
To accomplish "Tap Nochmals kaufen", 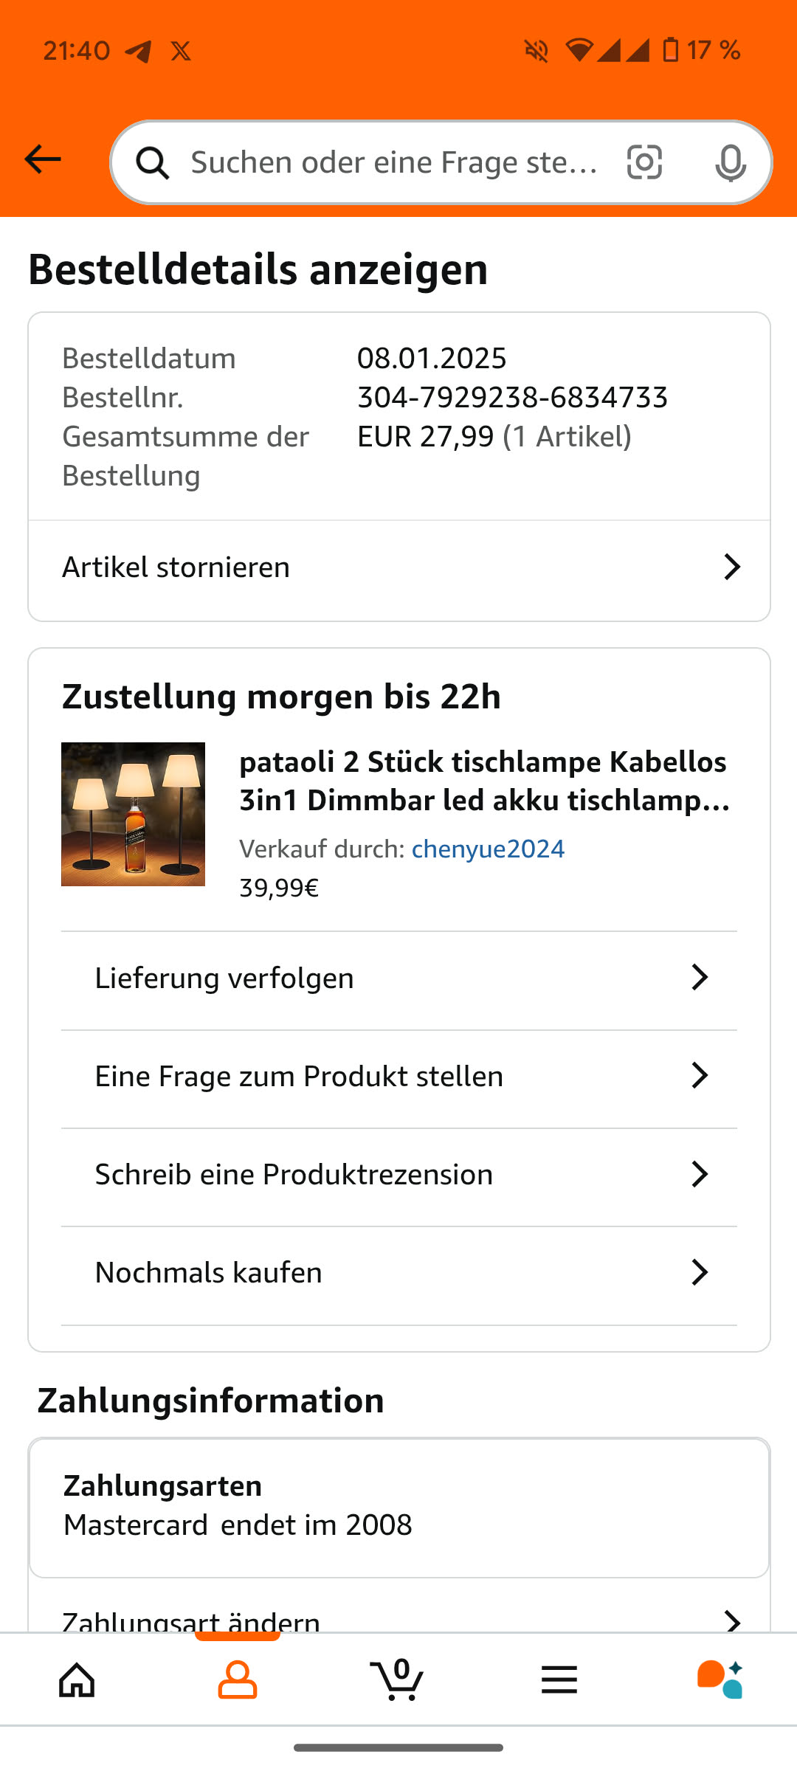I will point(209,1273).
